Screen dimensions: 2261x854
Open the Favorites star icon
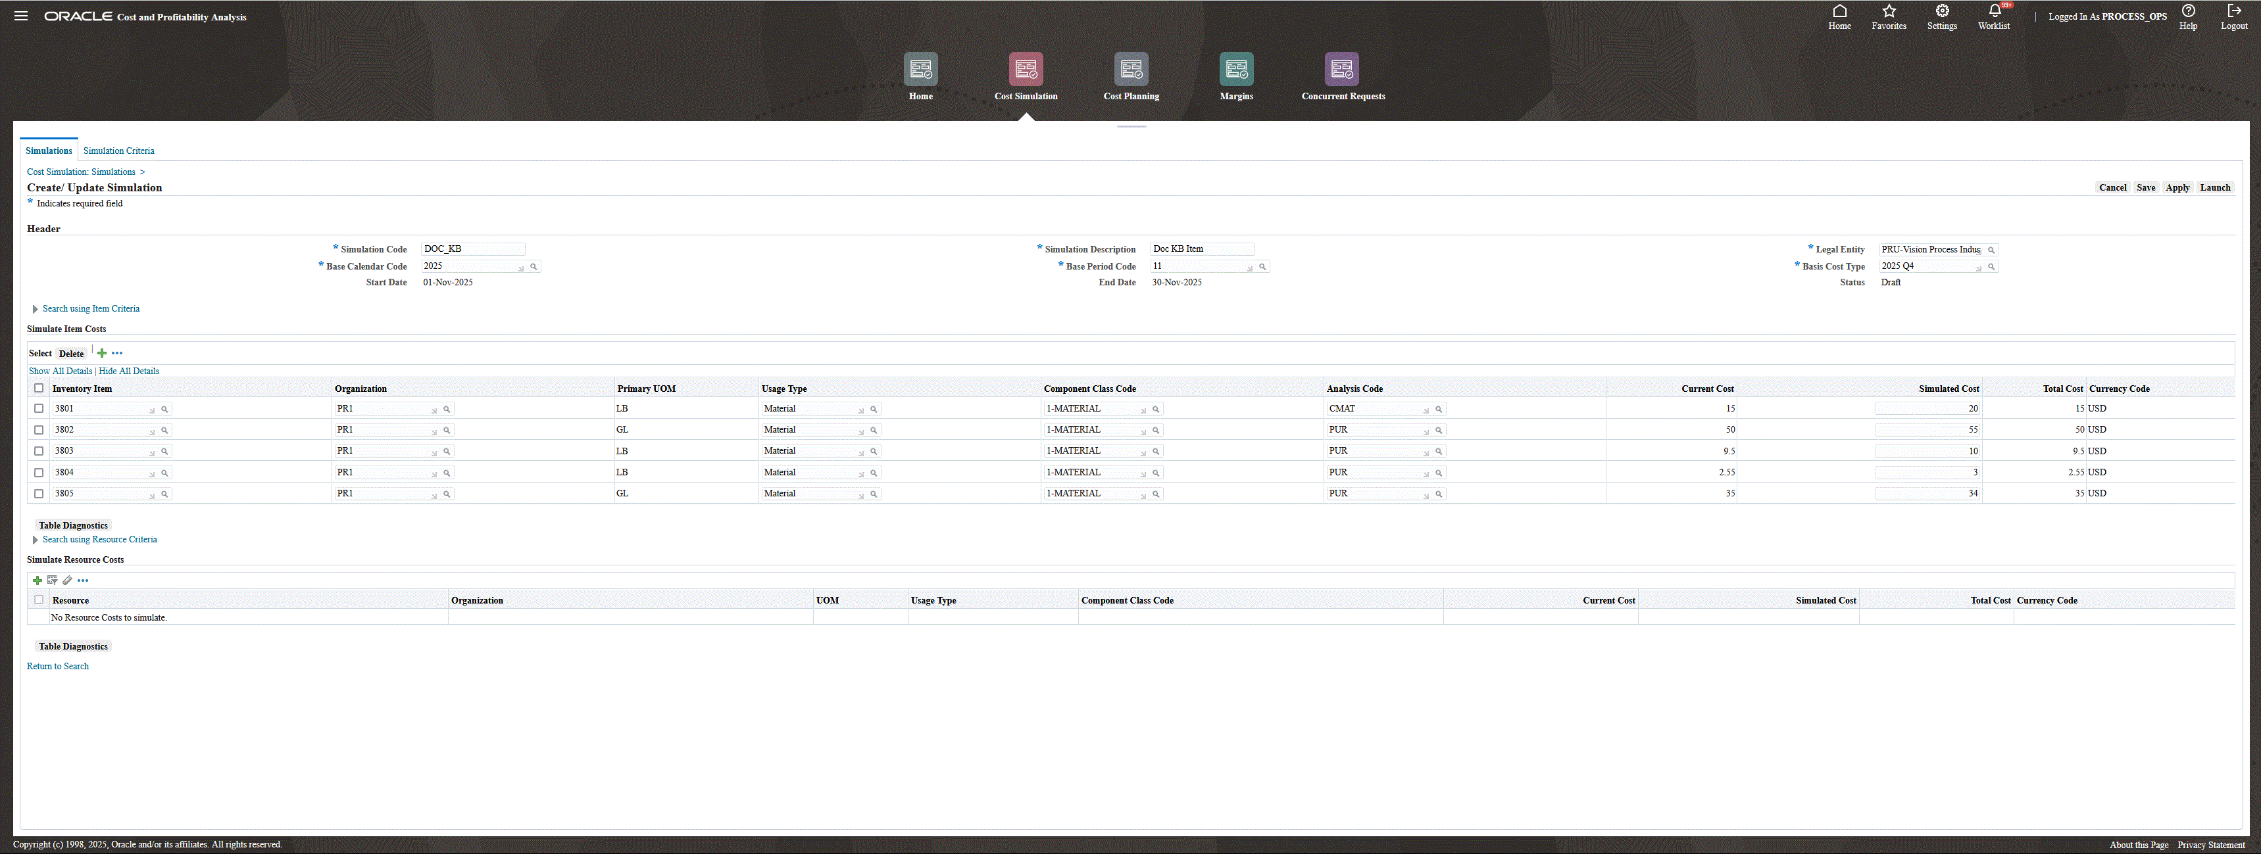pyautogui.click(x=1889, y=11)
